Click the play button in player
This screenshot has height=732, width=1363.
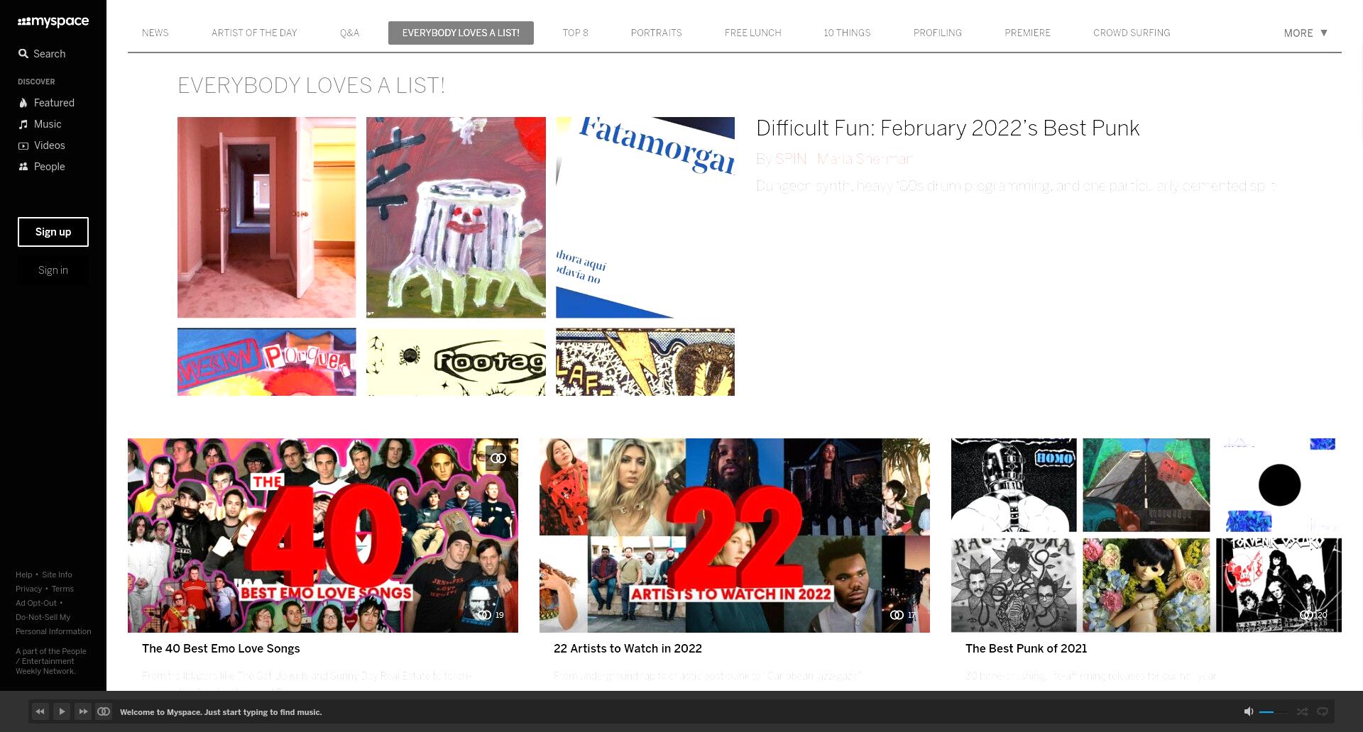(62, 711)
